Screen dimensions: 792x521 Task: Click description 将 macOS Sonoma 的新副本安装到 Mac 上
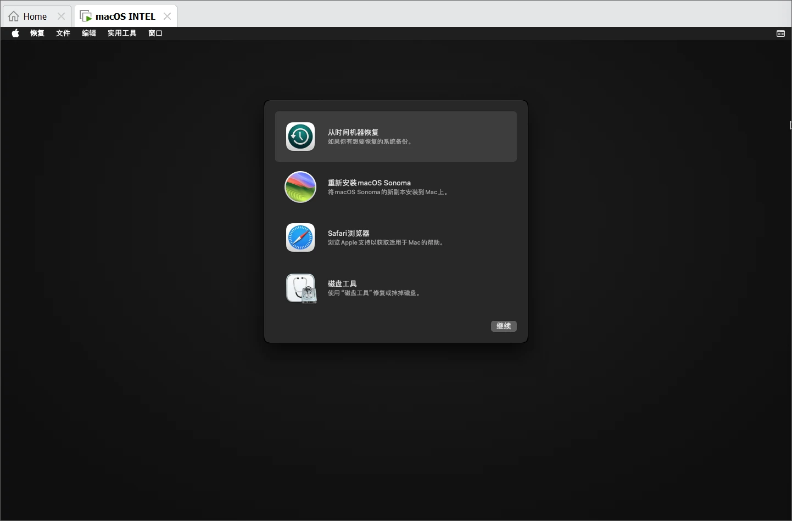click(x=389, y=192)
